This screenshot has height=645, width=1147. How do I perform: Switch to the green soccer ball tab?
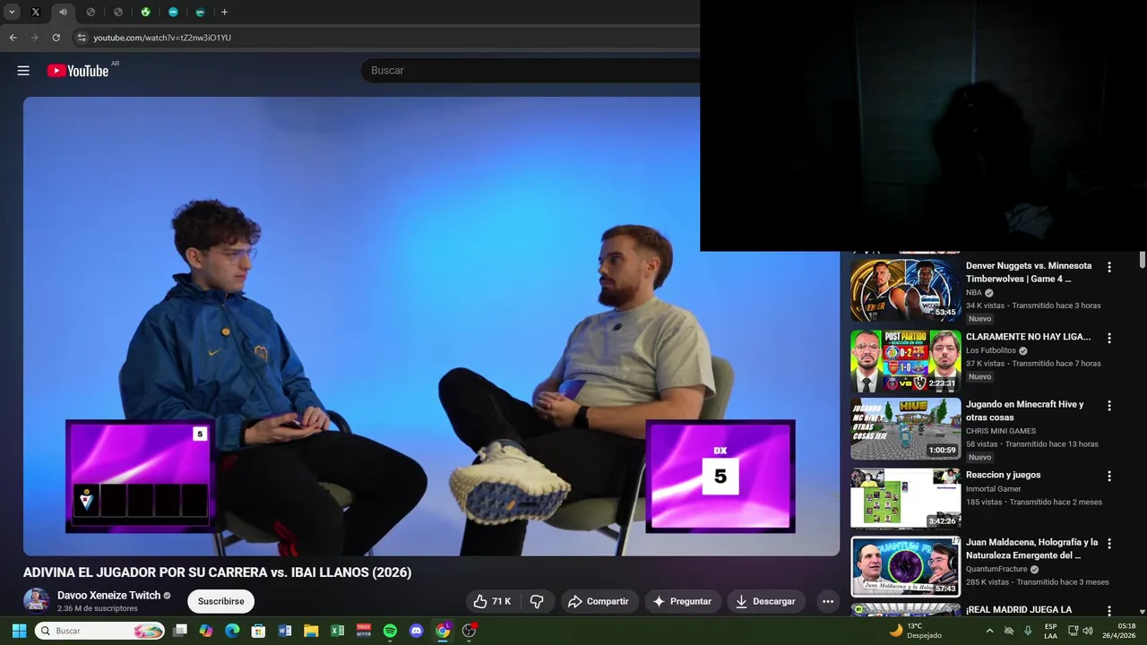click(145, 12)
